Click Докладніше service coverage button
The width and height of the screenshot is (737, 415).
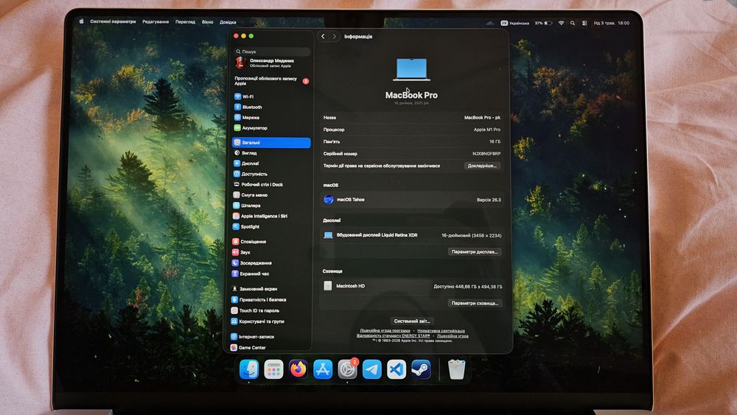tap(482, 166)
